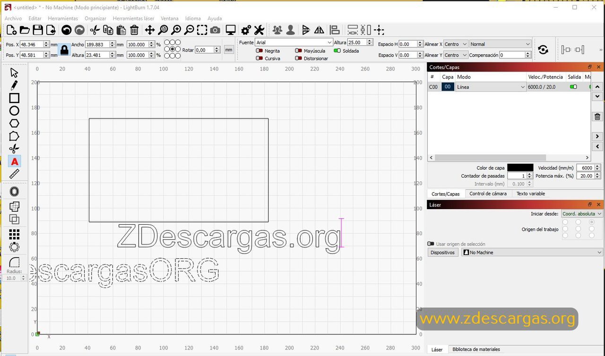Toggle the Mayúscula uppercase switch

pyautogui.click(x=298, y=51)
